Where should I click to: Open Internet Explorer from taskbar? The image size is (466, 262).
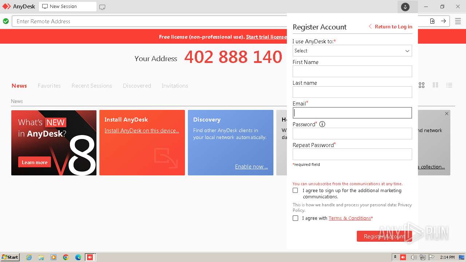click(29, 257)
